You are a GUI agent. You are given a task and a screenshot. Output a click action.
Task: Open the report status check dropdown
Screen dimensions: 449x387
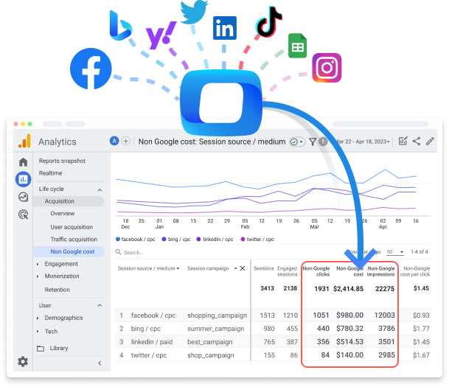(x=296, y=142)
